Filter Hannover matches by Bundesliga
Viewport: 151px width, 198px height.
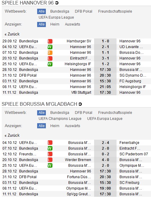tap(60, 11)
